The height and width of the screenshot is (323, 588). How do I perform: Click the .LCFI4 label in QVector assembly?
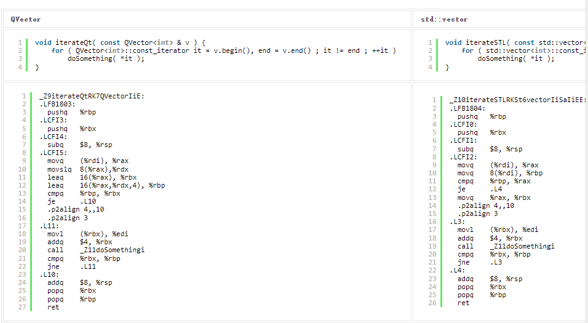click(54, 137)
